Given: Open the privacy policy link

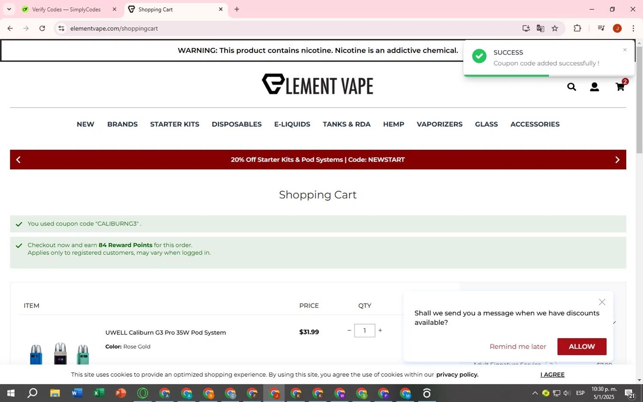Looking at the screenshot, I should click(x=457, y=375).
